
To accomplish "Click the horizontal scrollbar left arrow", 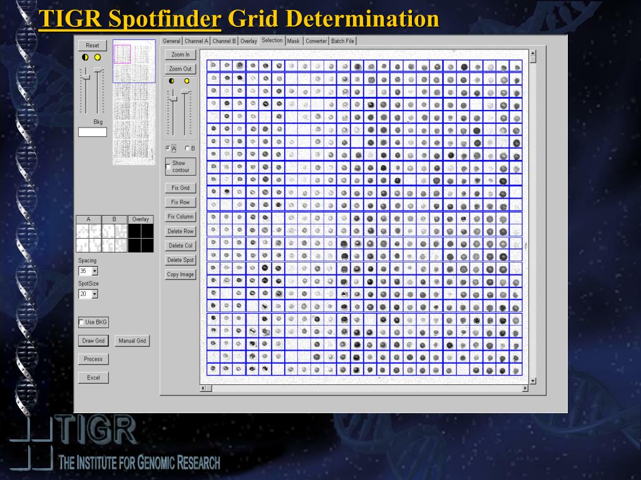I will click(x=203, y=388).
